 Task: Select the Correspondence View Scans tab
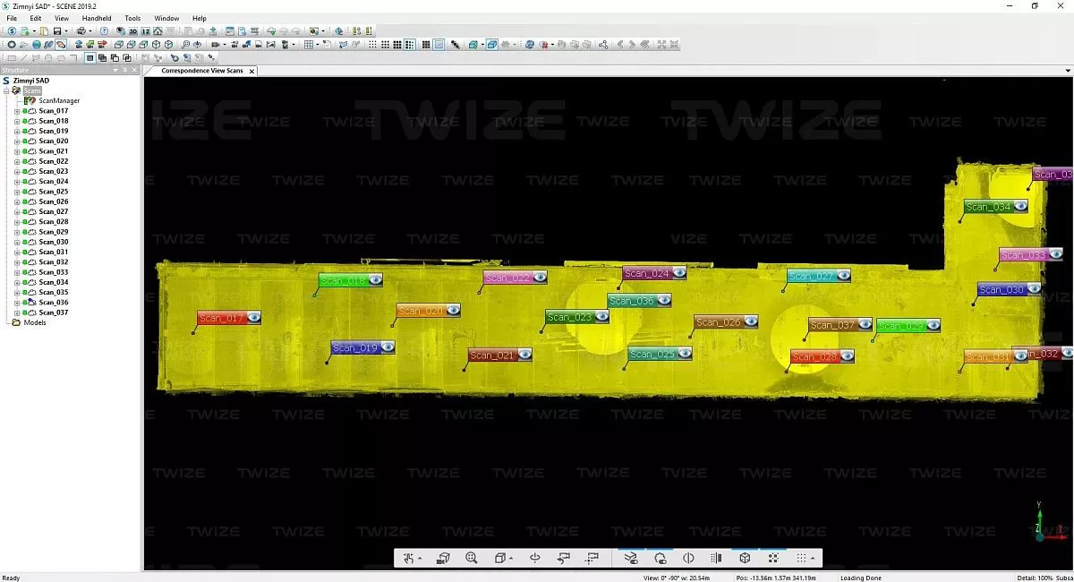[x=201, y=71]
